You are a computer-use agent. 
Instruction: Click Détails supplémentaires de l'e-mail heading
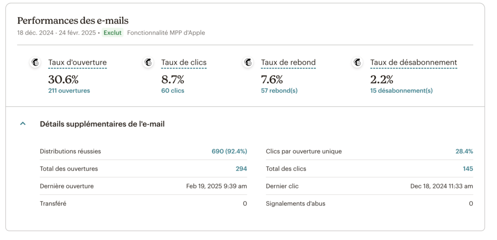102,124
